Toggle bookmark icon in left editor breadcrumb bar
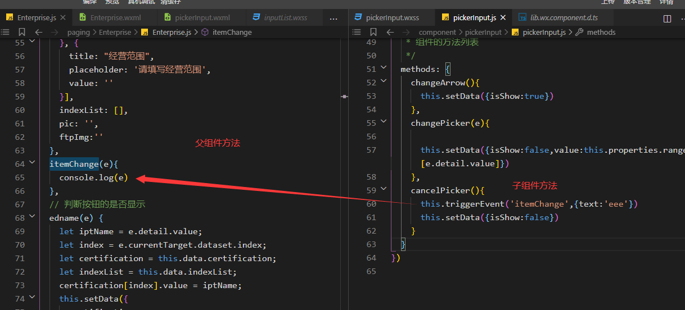 point(22,32)
